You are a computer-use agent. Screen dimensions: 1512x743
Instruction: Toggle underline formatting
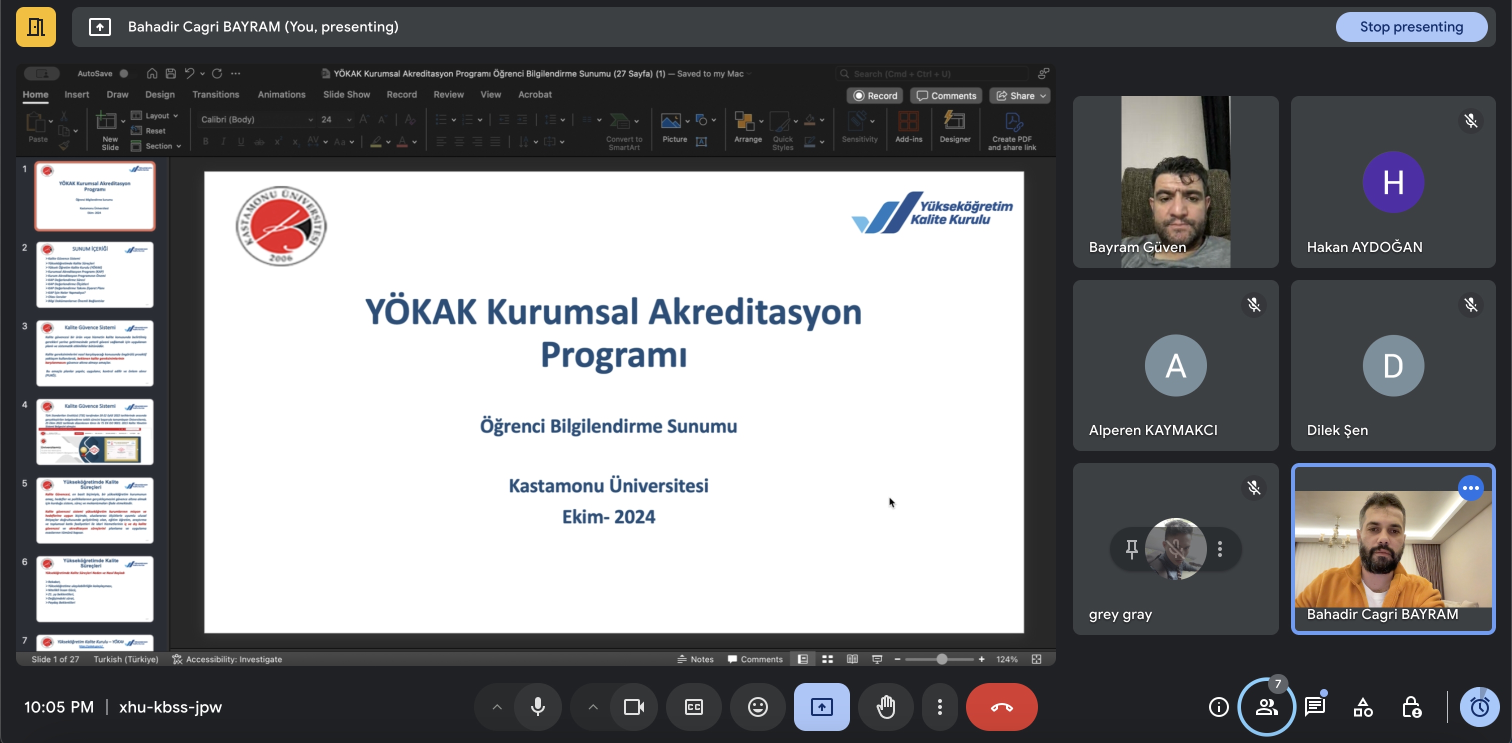click(240, 141)
